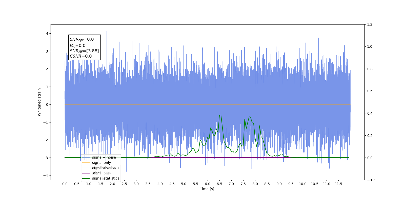
Task: Click the 11.5 tick label on time axis
Action: pos(338,184)
